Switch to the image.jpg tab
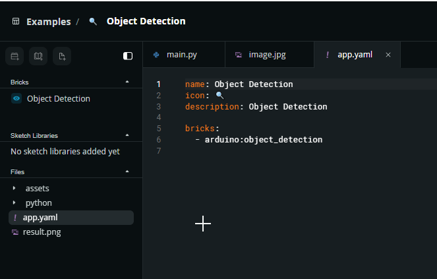The image size is (437, 279). (270, 55)
